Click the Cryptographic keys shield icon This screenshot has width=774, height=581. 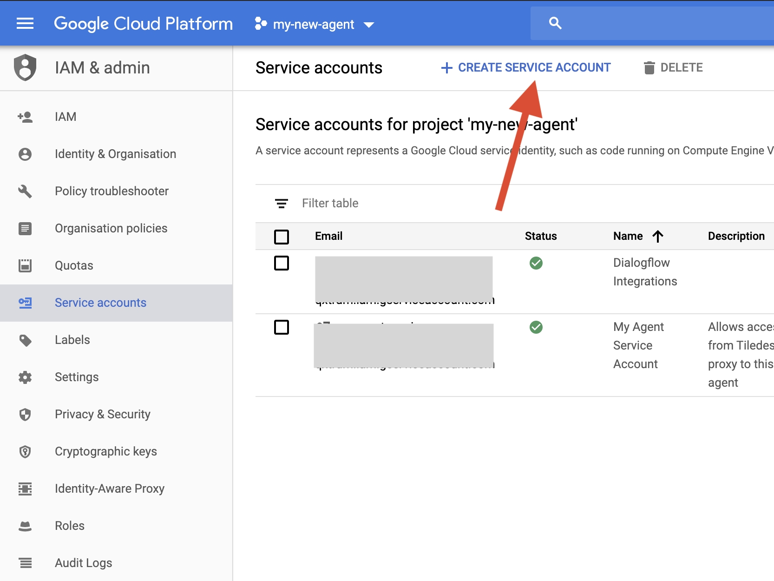25,451
